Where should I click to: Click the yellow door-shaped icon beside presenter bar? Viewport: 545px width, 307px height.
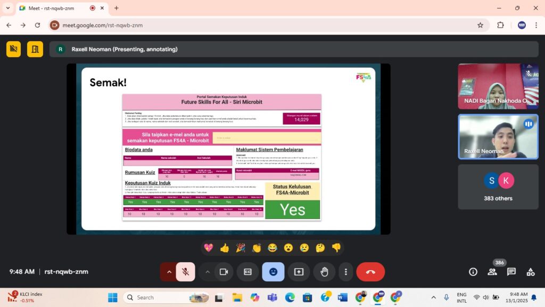pyautogui.click(x=35, y=49)
